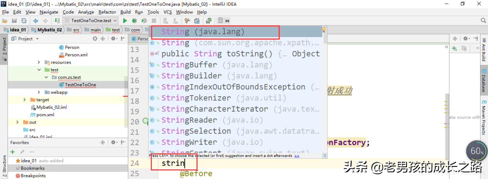Open the Project panel gear settings
The width and height of the screenshot is (488, 179).
pyautogui.click(x=114, y=39)
